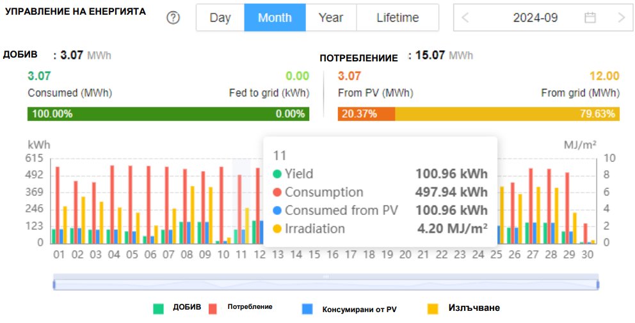Click the yellow 79.63% From grid bar segment
Screen dimensions: 635x323
pyautogui.click(x=508, y=114)
